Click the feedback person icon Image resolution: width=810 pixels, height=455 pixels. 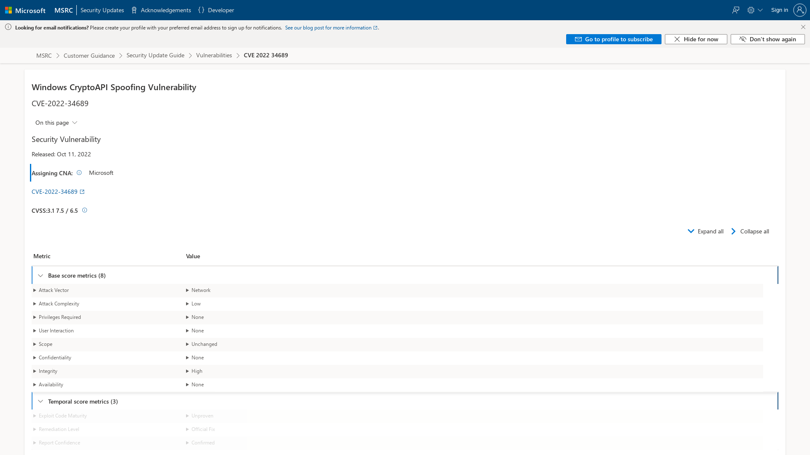(x=736, y=10)
